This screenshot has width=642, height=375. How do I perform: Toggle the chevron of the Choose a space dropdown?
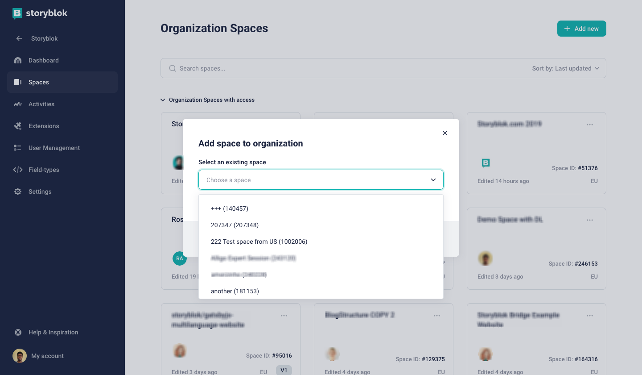tap(433, 180)
